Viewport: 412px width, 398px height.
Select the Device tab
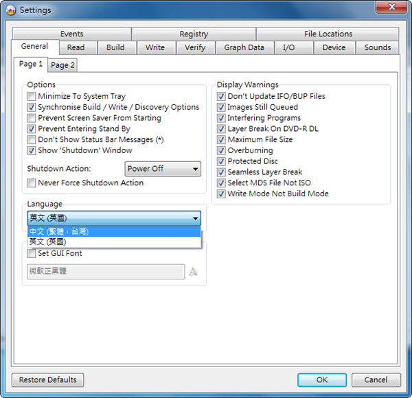pos(334,47)
